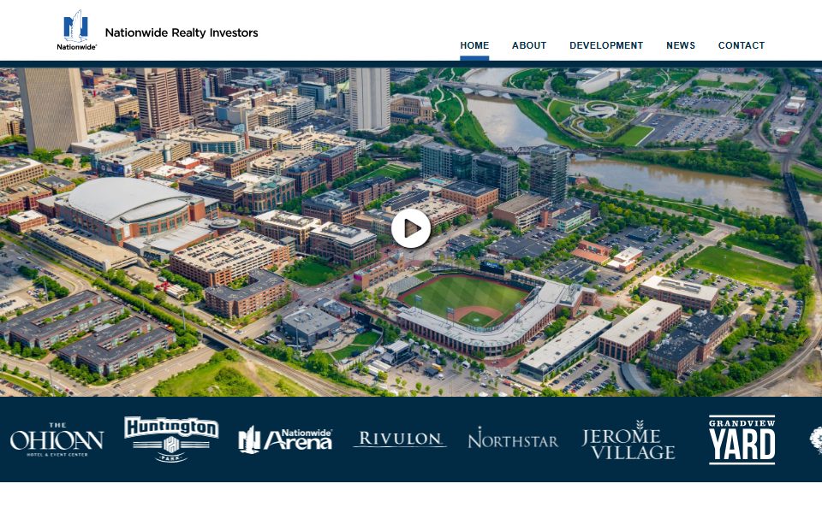The width and height of the screenshot is (822, 513).
Task: Open the Grandview Yard logo
Action: (742, 439)
